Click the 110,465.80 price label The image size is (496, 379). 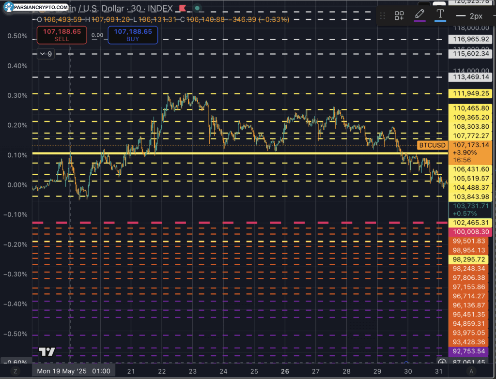(x=470, y=108)
